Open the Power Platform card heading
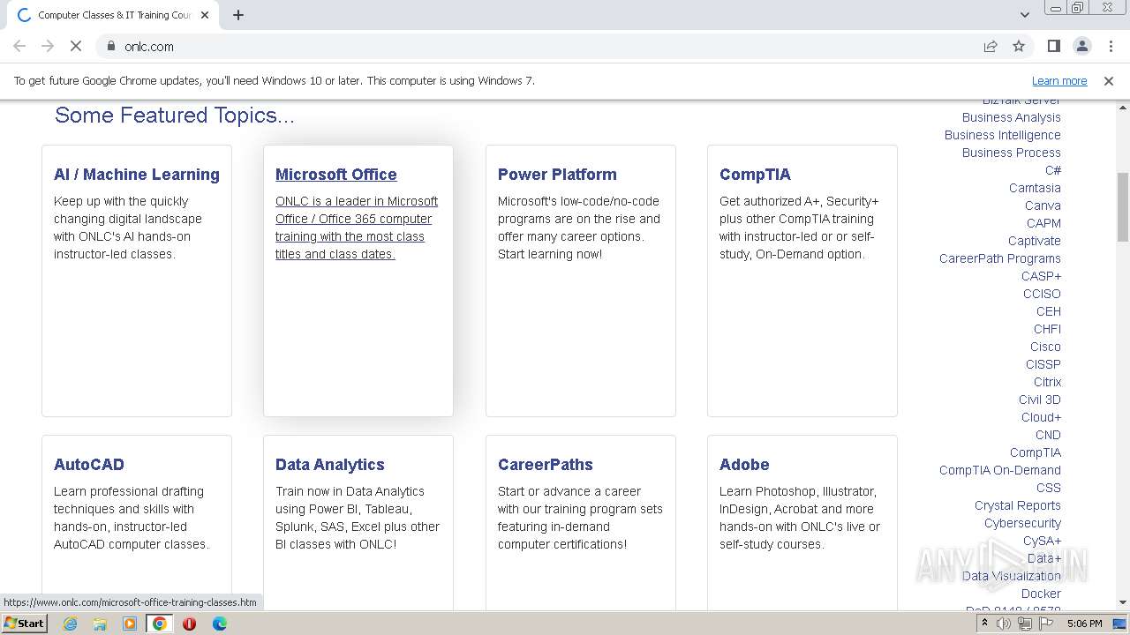The width and height of the screenshot is (1130, 635). pyautogui.click(x=557, y=175)
